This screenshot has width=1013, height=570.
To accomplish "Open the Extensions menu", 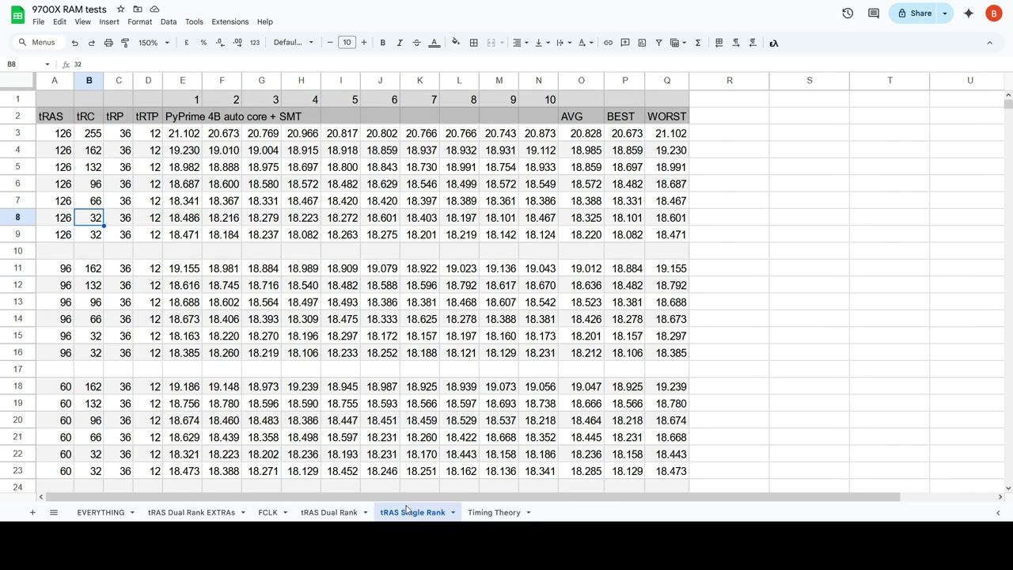I will tap(230, 22).
